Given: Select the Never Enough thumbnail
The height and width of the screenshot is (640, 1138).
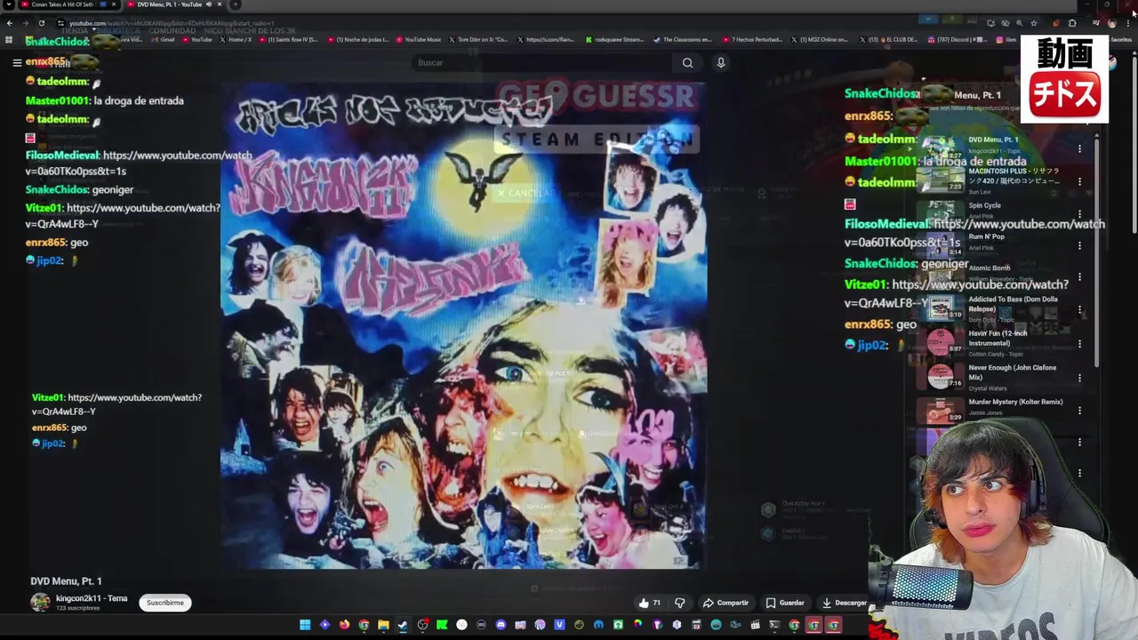Looking at the screenshot, I should 941,377.
